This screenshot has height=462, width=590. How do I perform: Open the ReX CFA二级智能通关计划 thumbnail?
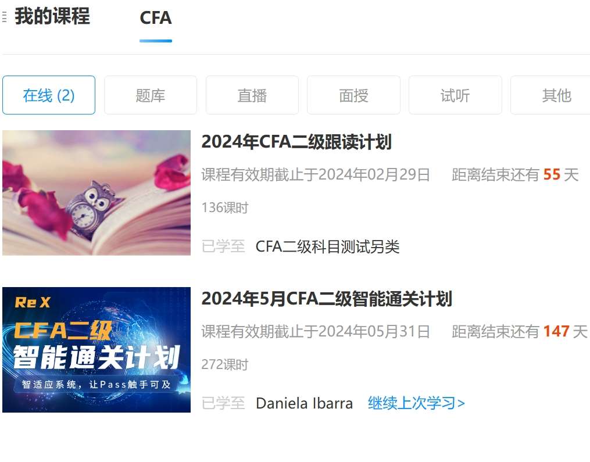coord(96,350)
